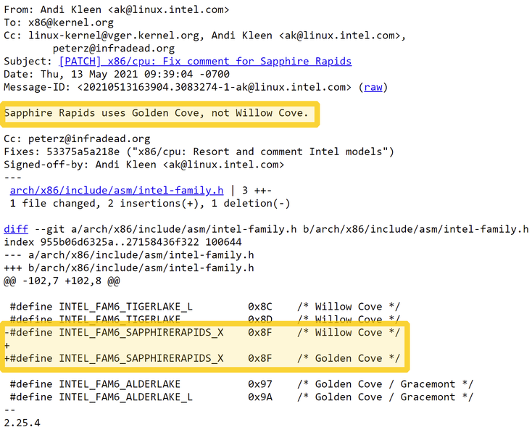The image size is (532, 435).
Task: Click the To: x86@kernel.org line
Action: pyautogui.click(x=59, y=22)
